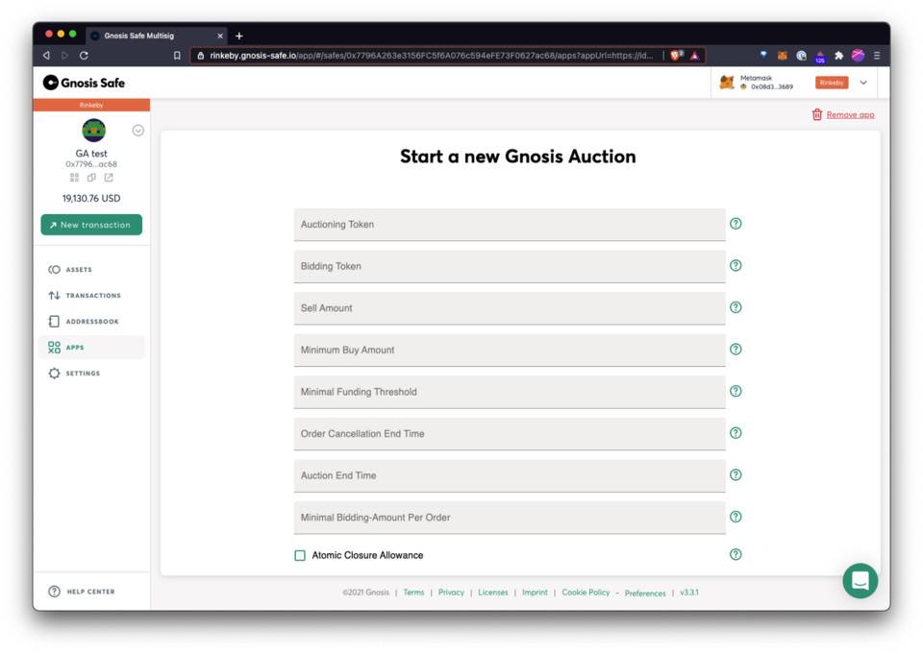Click the bookmark icon in address bar
Viewport: 923px width, 654px height.
point(177,56)
